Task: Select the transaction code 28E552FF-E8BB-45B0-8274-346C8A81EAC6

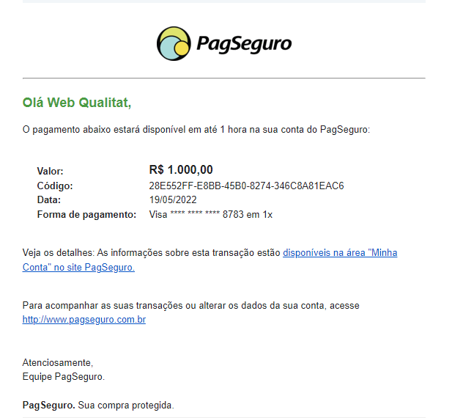Action: (x=247, y=186)
